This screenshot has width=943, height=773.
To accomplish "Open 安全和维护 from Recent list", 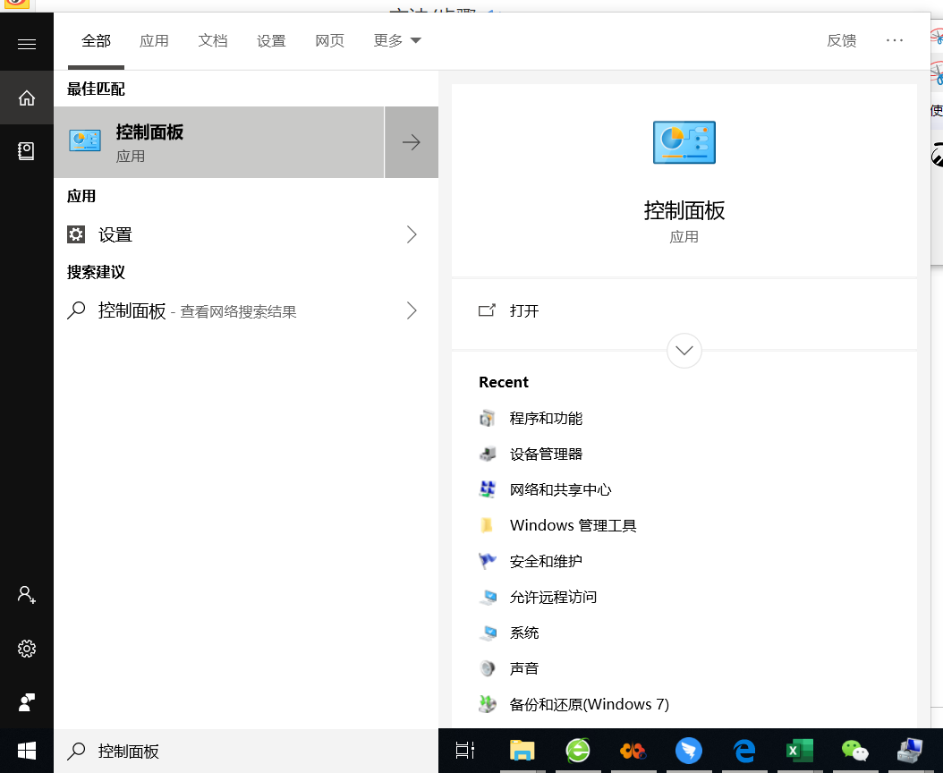I will tap(546, 561).
